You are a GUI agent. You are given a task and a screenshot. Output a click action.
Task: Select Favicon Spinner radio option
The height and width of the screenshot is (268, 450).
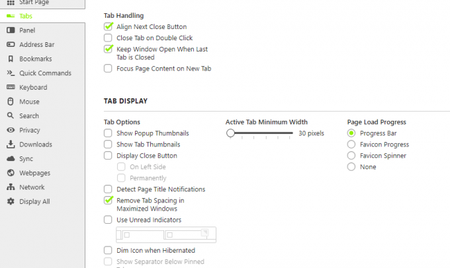coord(351,156)
